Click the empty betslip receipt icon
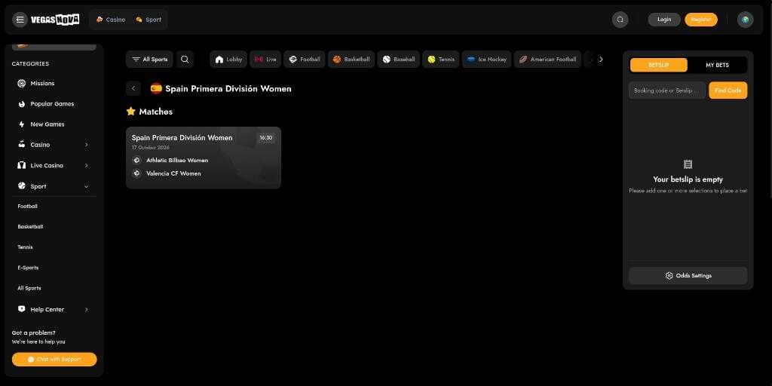 [688, 164]
